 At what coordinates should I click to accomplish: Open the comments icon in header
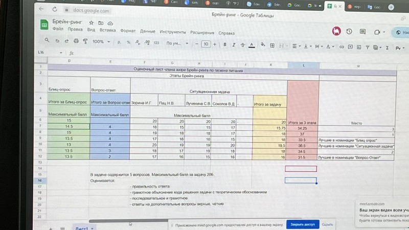tap(362, 32)
